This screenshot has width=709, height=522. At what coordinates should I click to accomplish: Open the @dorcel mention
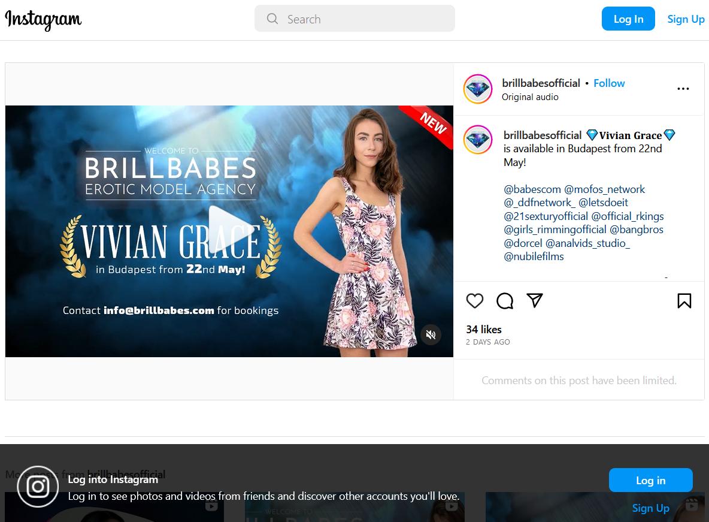[x=523, y=243]
